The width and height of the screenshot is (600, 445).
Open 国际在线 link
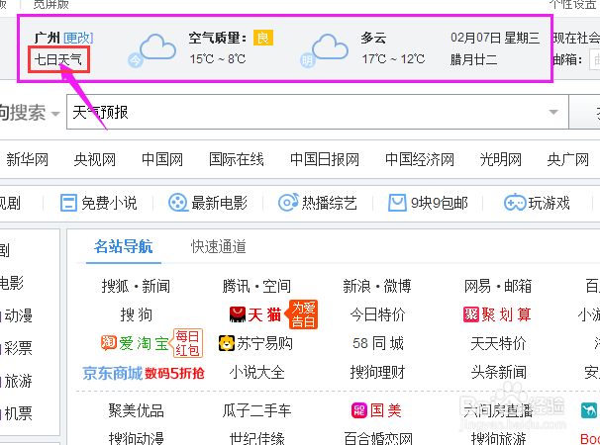(236, 160)
